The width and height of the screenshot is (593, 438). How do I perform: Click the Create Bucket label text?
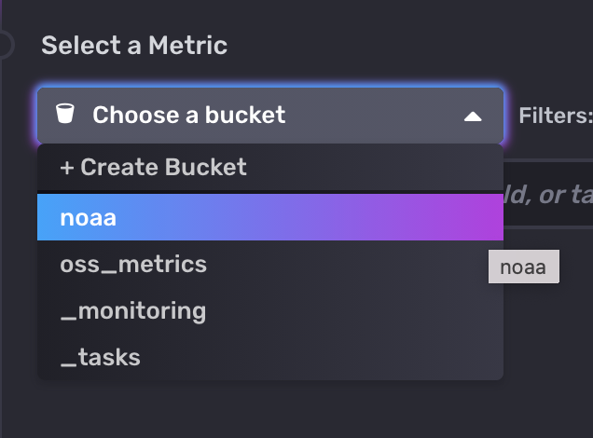[x=164, y=168]
